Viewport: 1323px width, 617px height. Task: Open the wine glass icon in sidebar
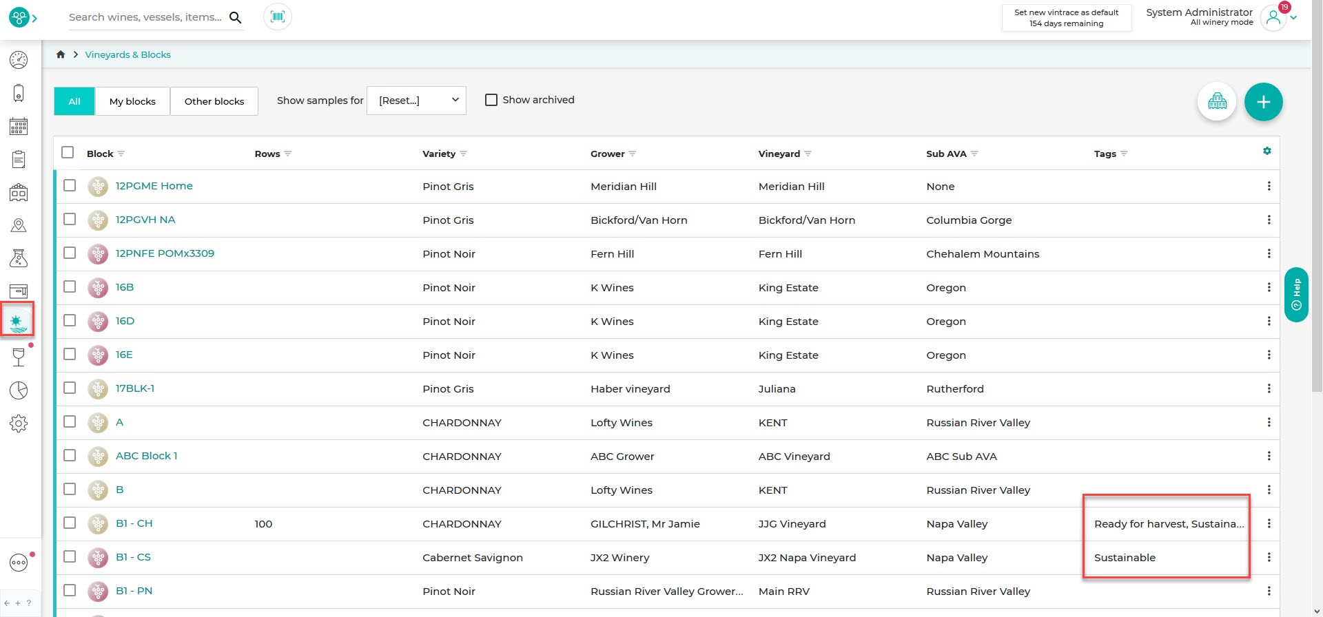(19, 357)
